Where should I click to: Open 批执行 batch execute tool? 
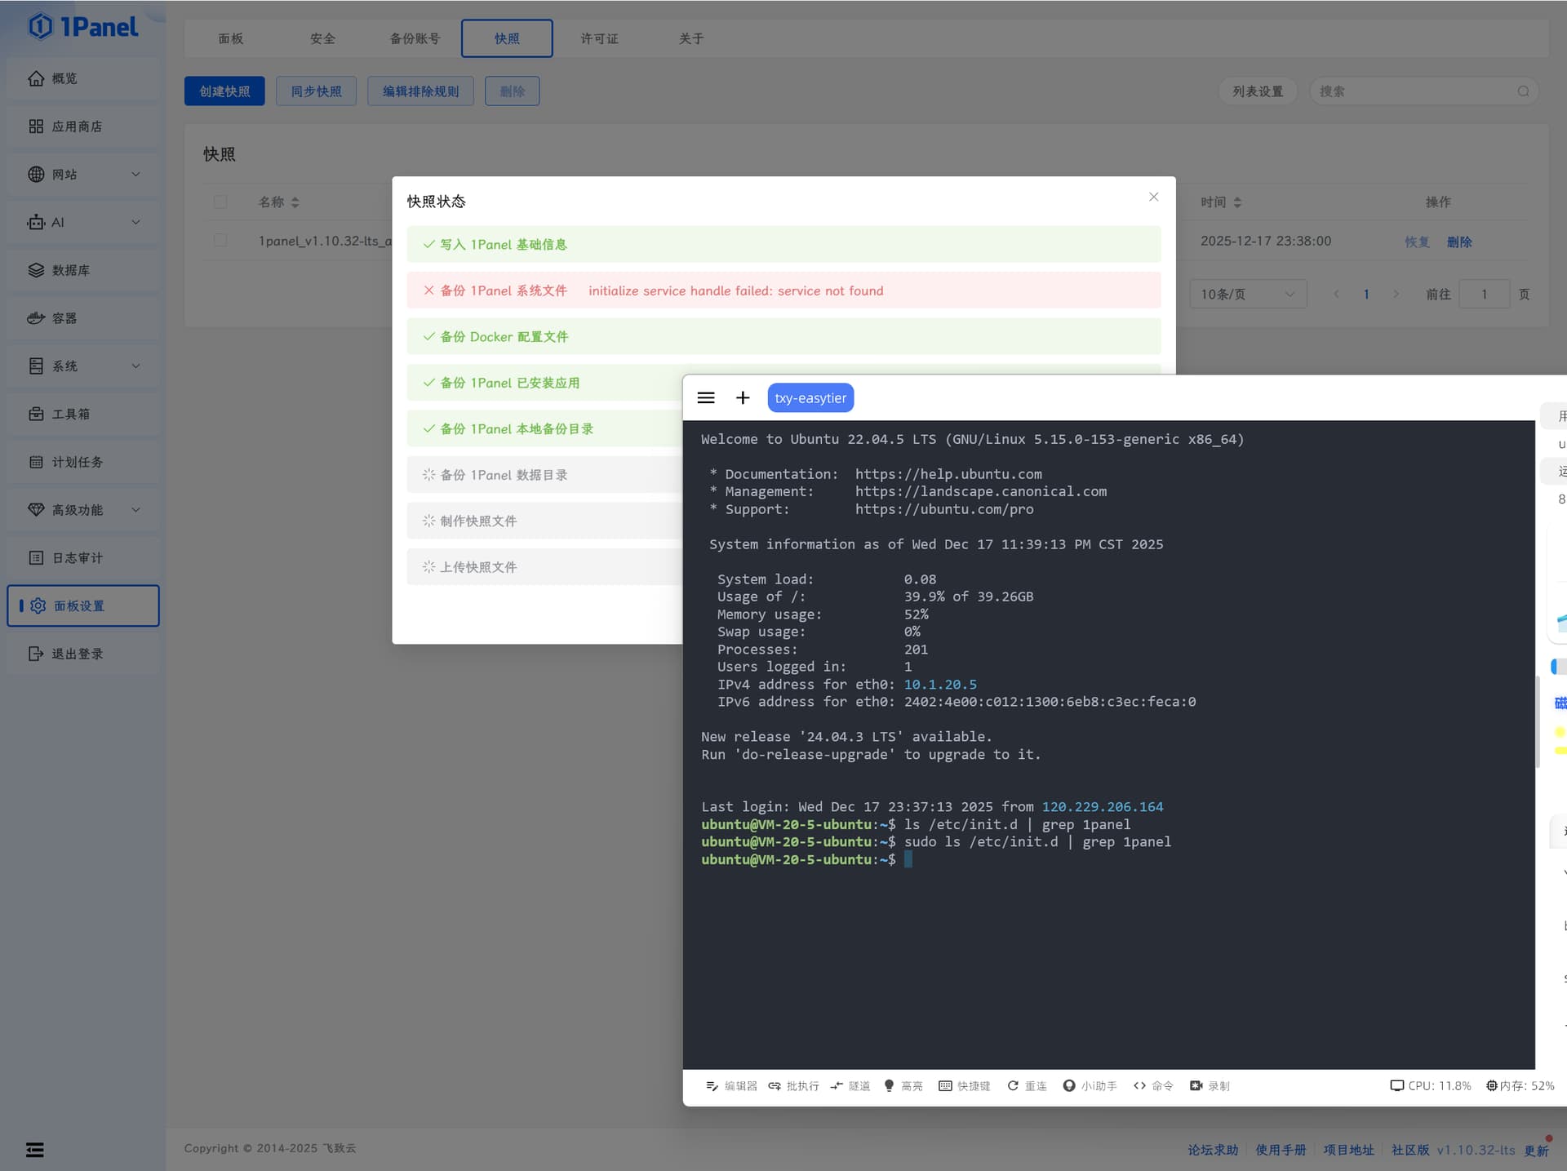pyautogui.click(x=775, y=1085)
